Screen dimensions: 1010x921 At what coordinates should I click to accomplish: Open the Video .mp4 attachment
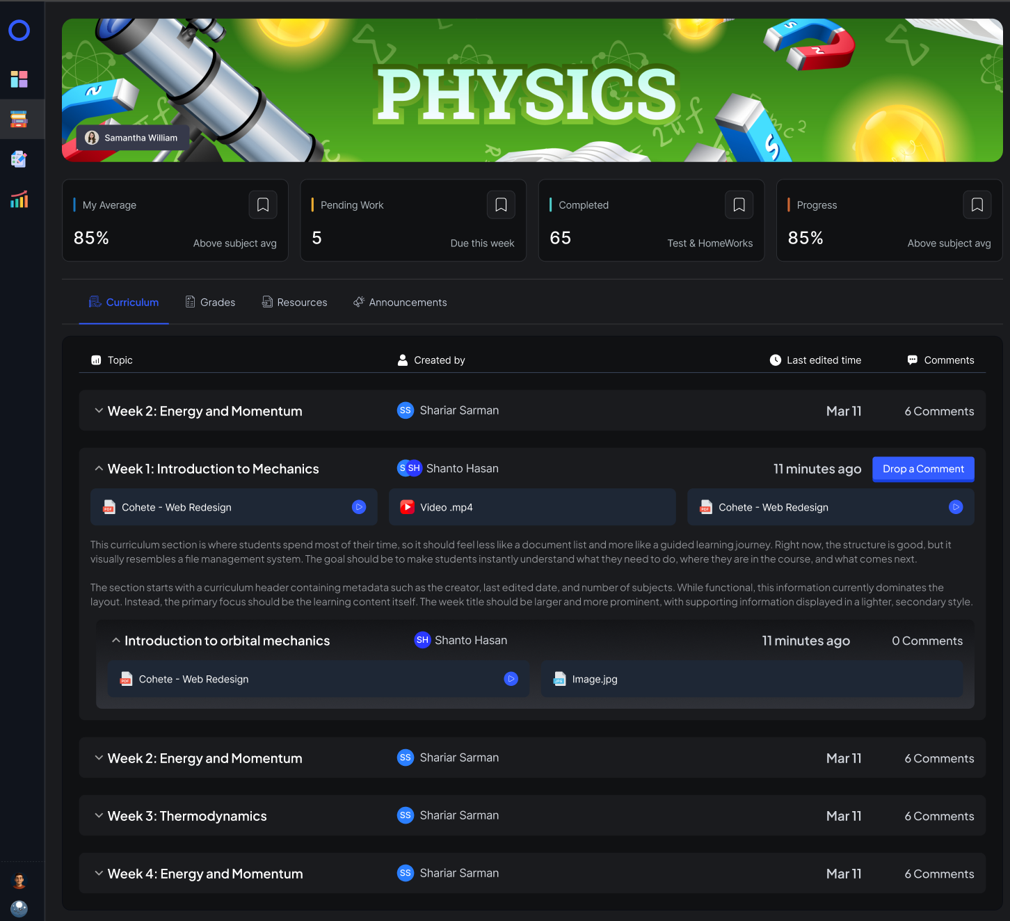pos(532,507)
